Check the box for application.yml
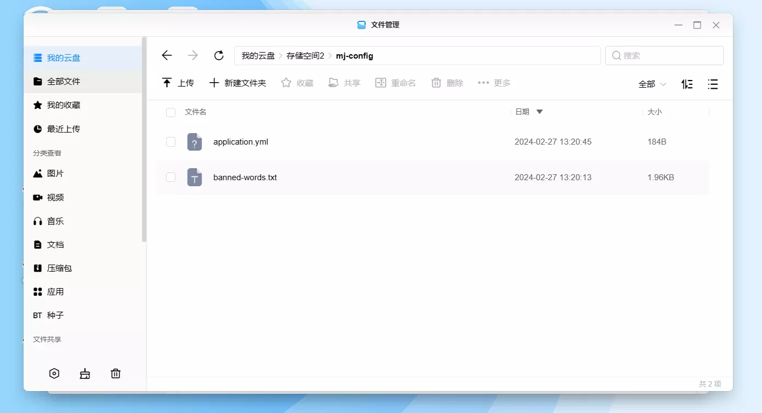This screenshot has height=413, width=762. click(x=170, y=142)
